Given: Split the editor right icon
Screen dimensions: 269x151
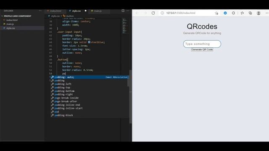Looking at the screenshot, I should (123, 11).
